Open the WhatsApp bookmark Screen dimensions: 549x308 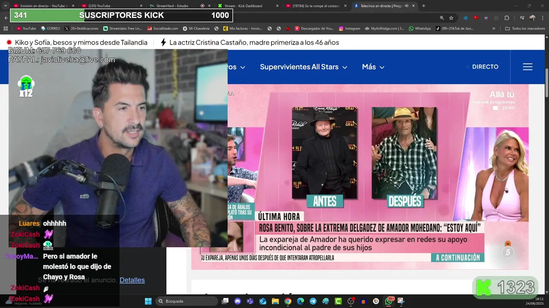tap(420, 29)
